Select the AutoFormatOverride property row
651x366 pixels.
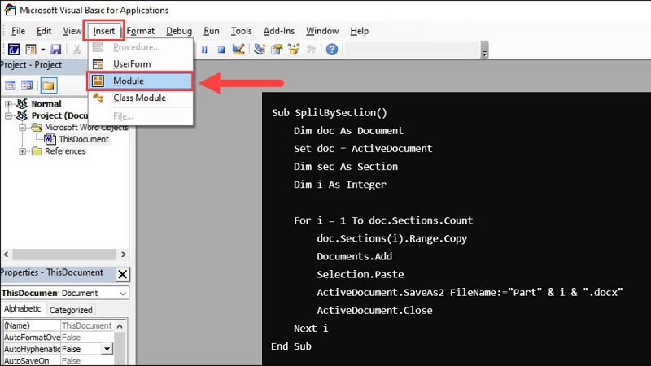click(x=58, y=338)
